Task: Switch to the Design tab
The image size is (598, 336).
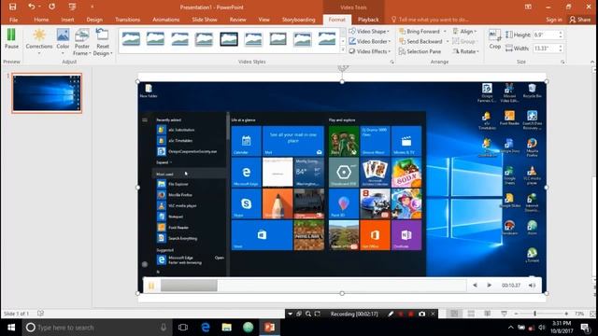Action: tap(94, 20)
